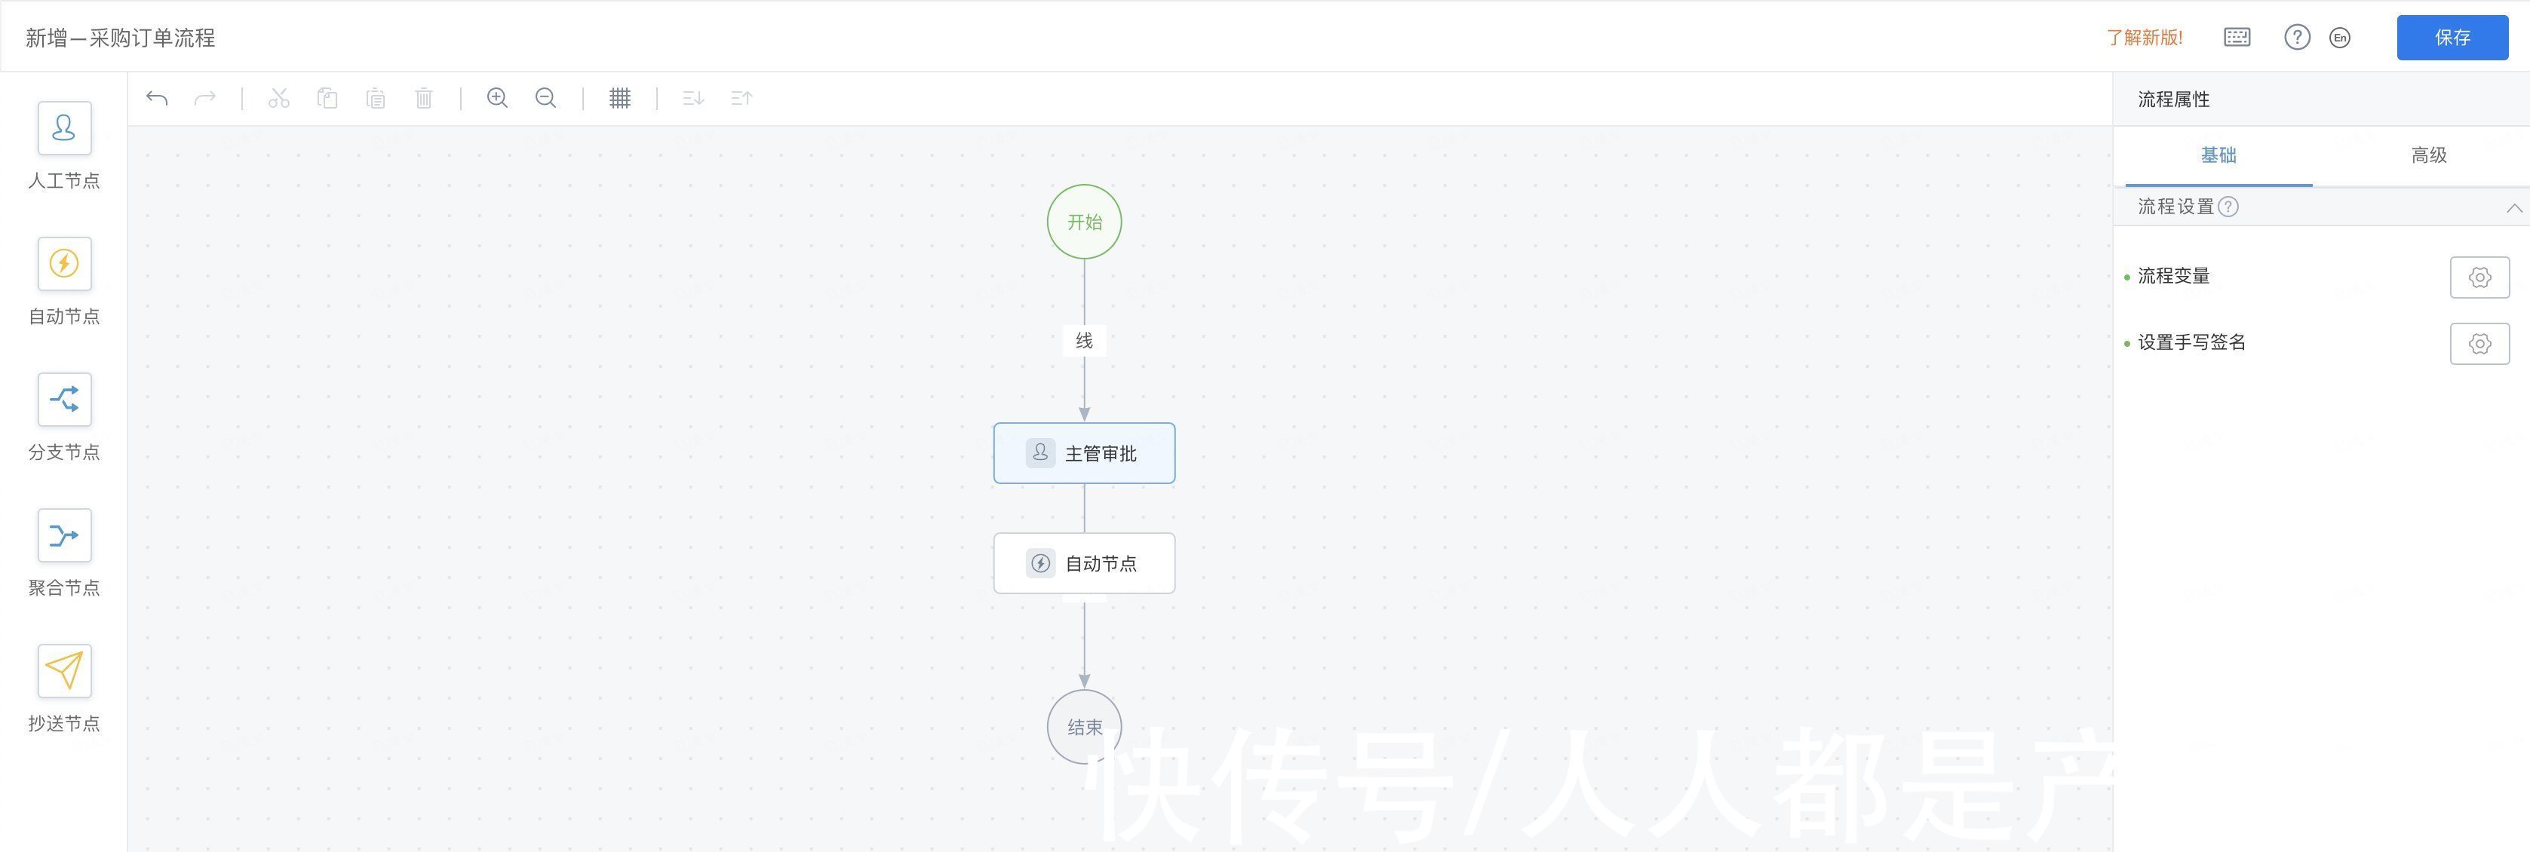Select the 自动节点 (auto node) icon

pyautogui.click(x=65, y=263)
